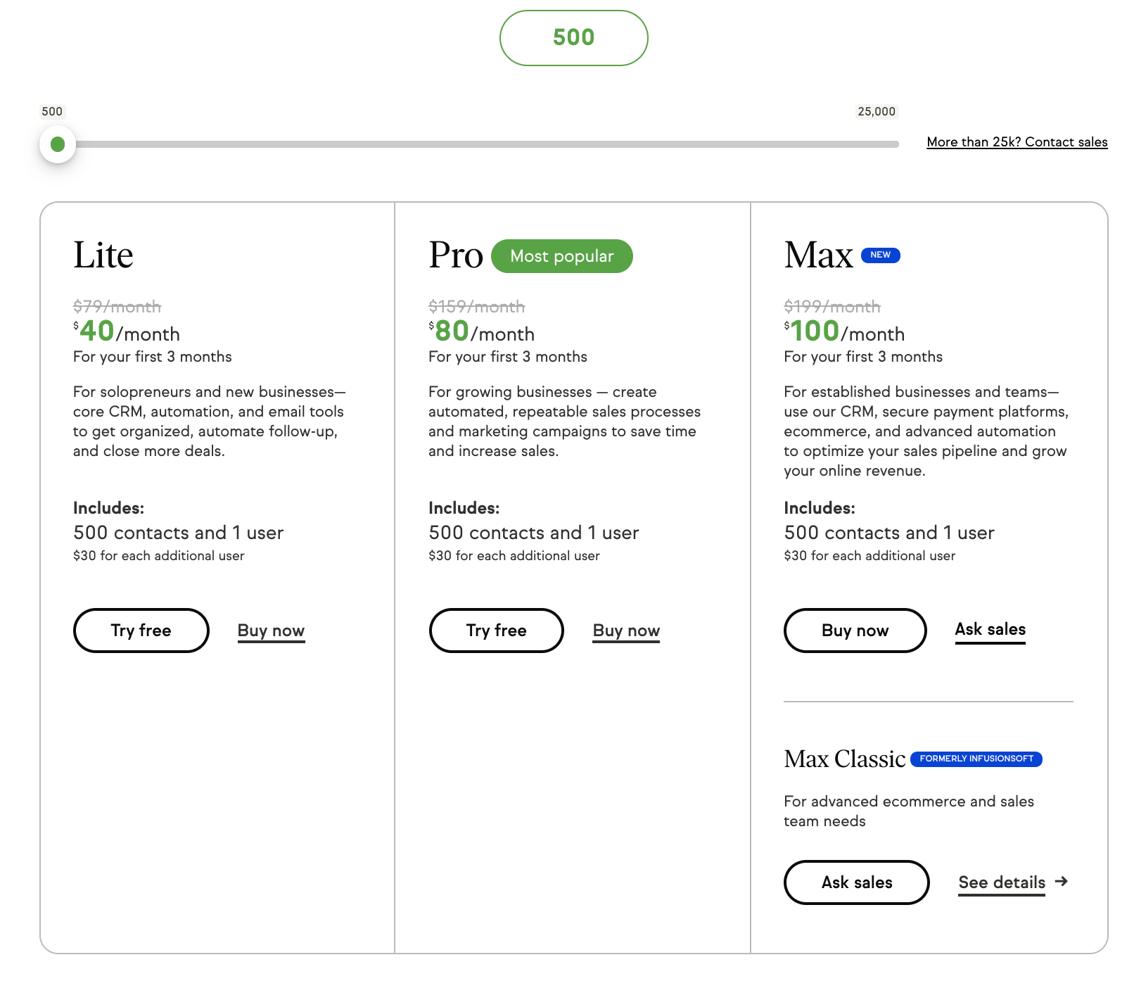
Task: Click the 500 minimum label above the slider
Action: pyautogui.click(x=52, y=111)
